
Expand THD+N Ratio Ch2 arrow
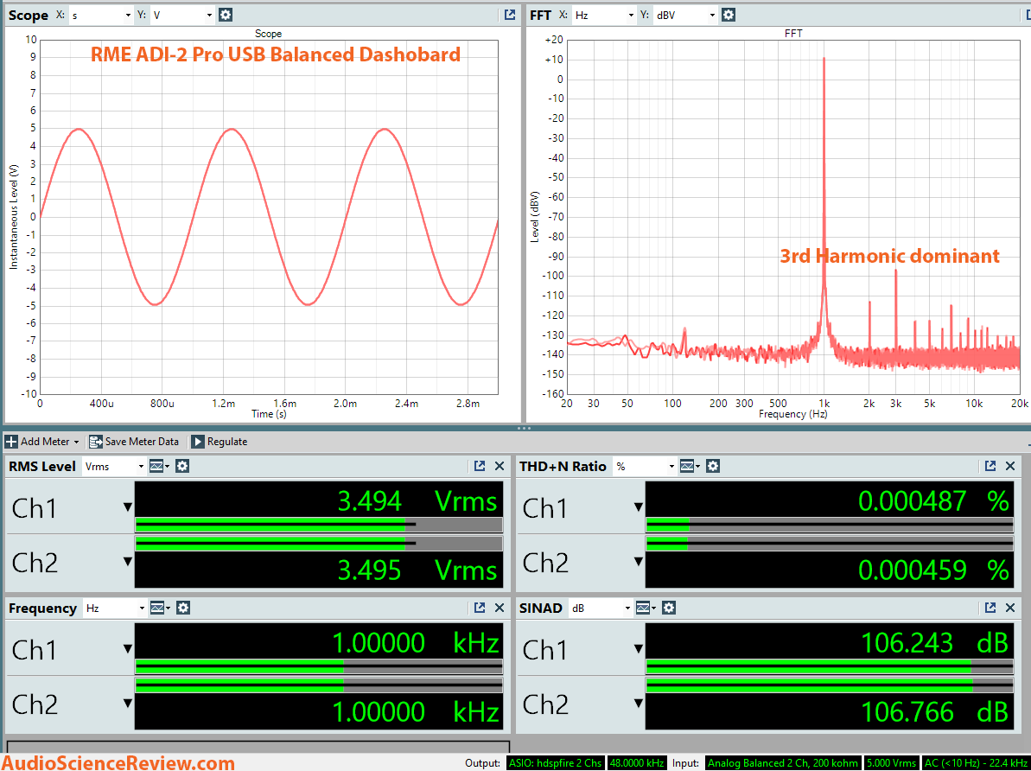pos(639,562)
